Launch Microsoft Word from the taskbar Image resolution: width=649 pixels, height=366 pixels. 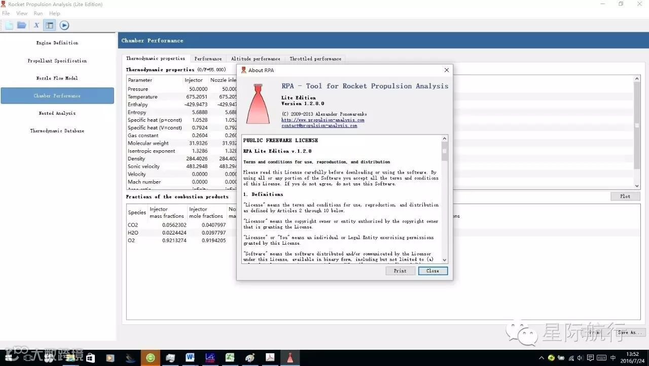tap(190, 358)
